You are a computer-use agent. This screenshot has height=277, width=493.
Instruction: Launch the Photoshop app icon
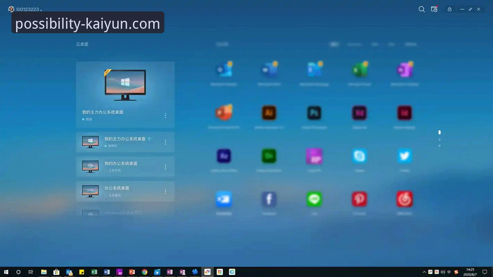click(x=314, y=113)
